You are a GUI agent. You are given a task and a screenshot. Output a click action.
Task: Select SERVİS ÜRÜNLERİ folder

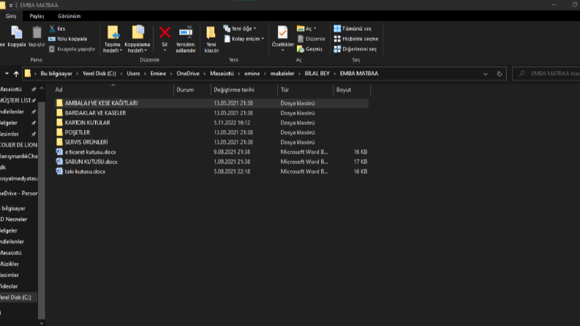(x=211, y=142)
